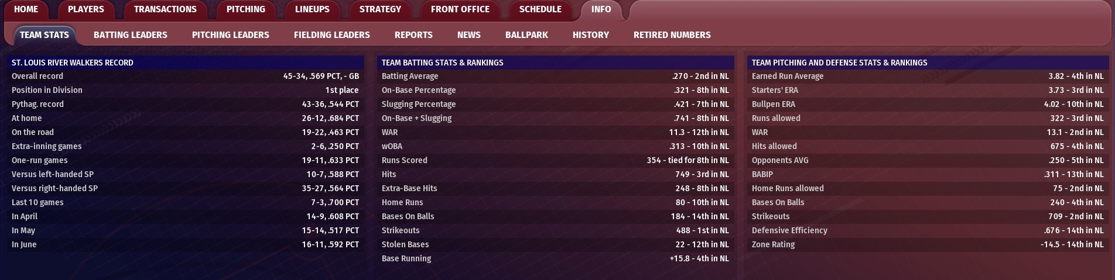
Task: View the BATTING LEADERS page
Action: tap(131, 35)
